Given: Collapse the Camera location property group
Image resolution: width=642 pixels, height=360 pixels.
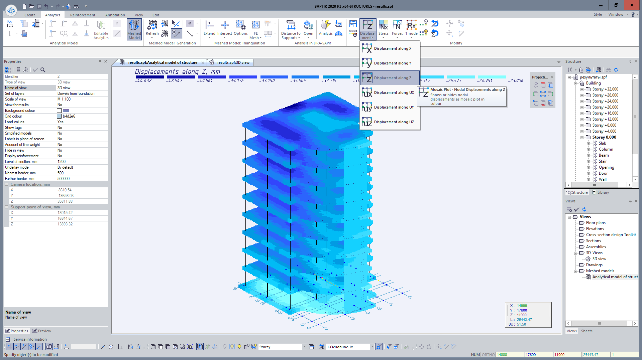Looking at the screenshot, I should pos(6,184).
